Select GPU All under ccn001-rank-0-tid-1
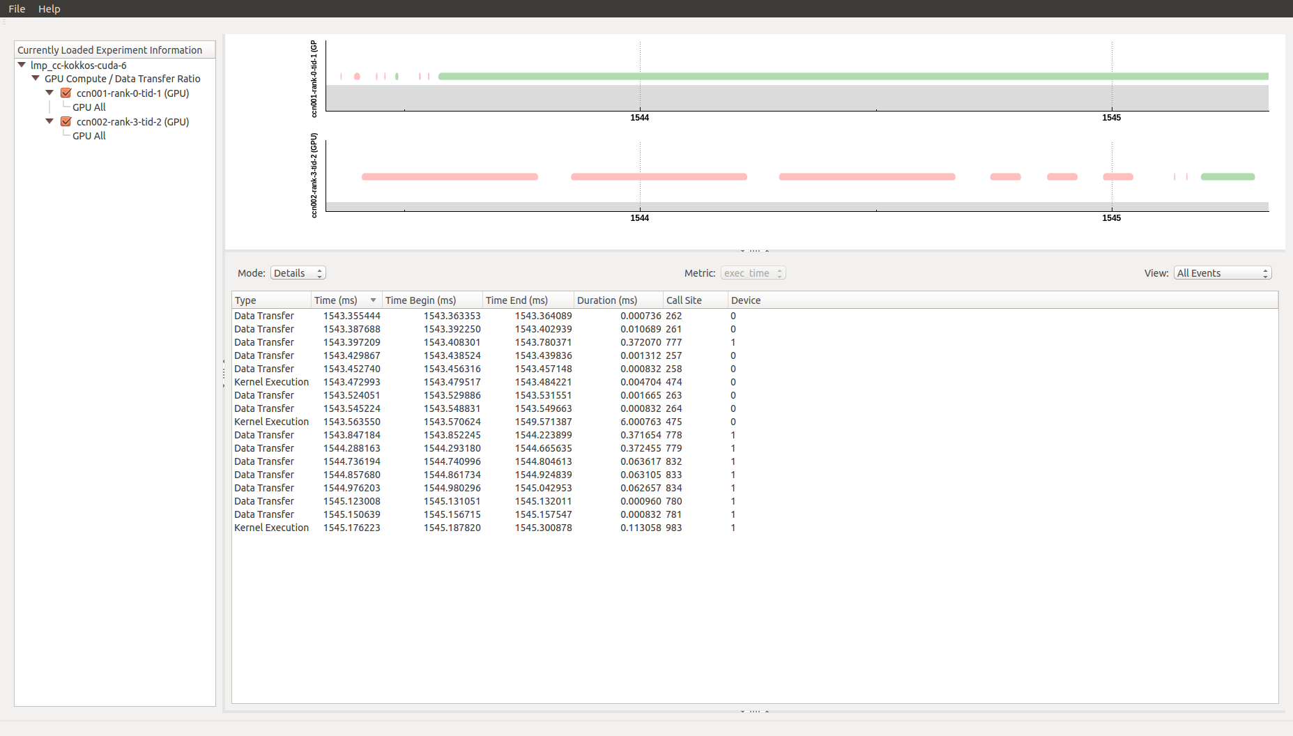 point(89,107)
